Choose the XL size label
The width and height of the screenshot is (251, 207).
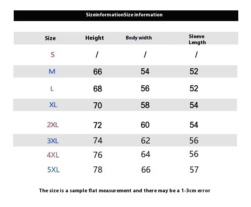point(53,105)
